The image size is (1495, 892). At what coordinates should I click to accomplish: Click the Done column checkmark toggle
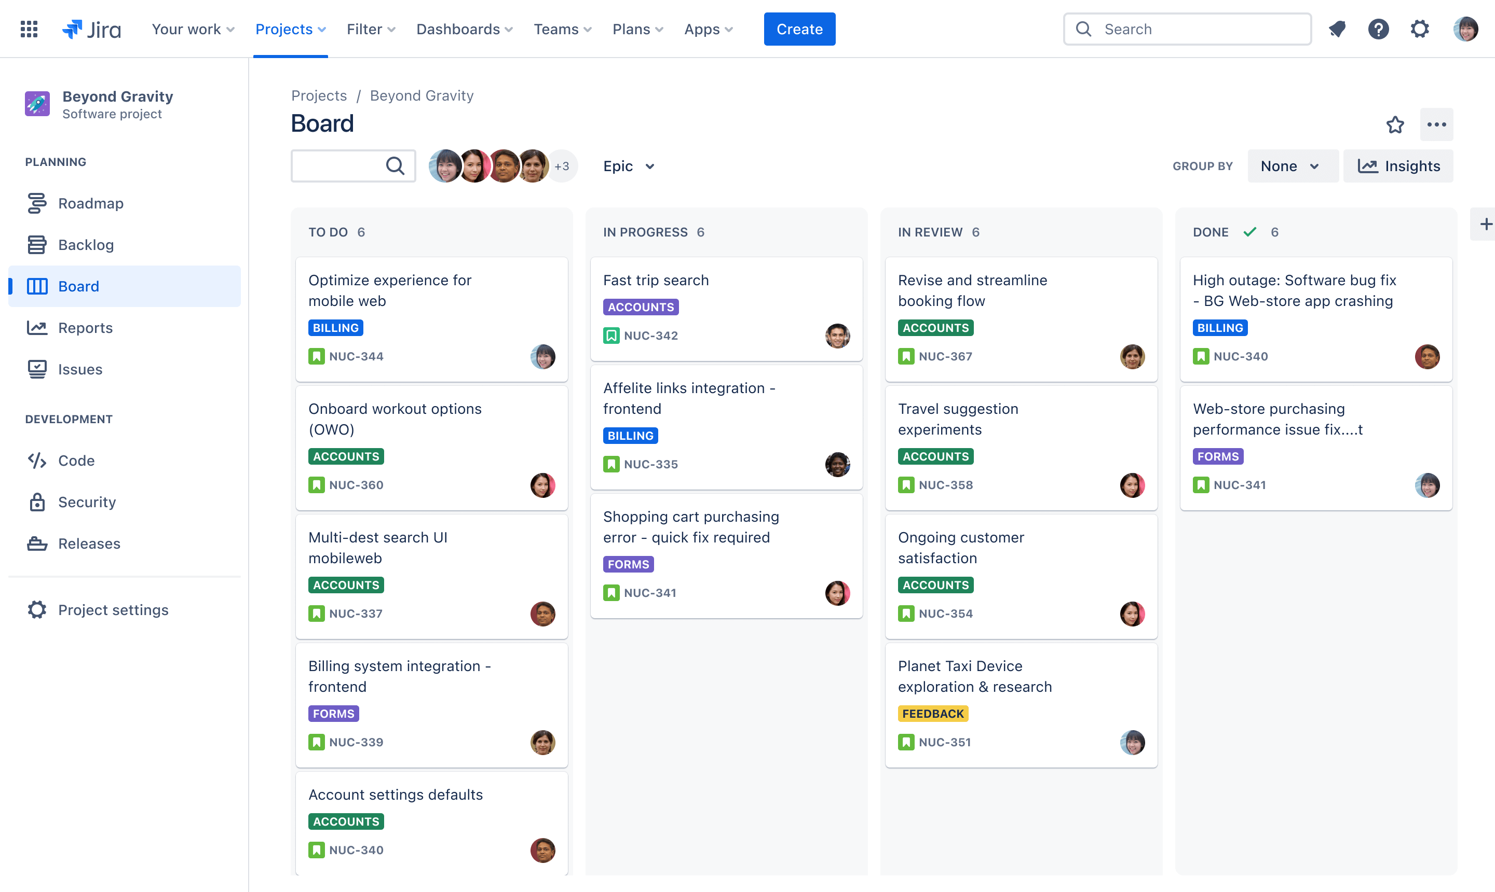[x=1248, y=231]
